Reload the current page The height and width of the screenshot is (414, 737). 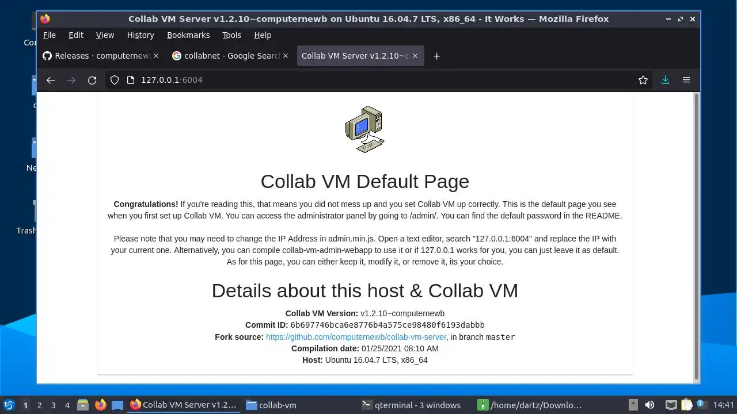tap(92, 80)
